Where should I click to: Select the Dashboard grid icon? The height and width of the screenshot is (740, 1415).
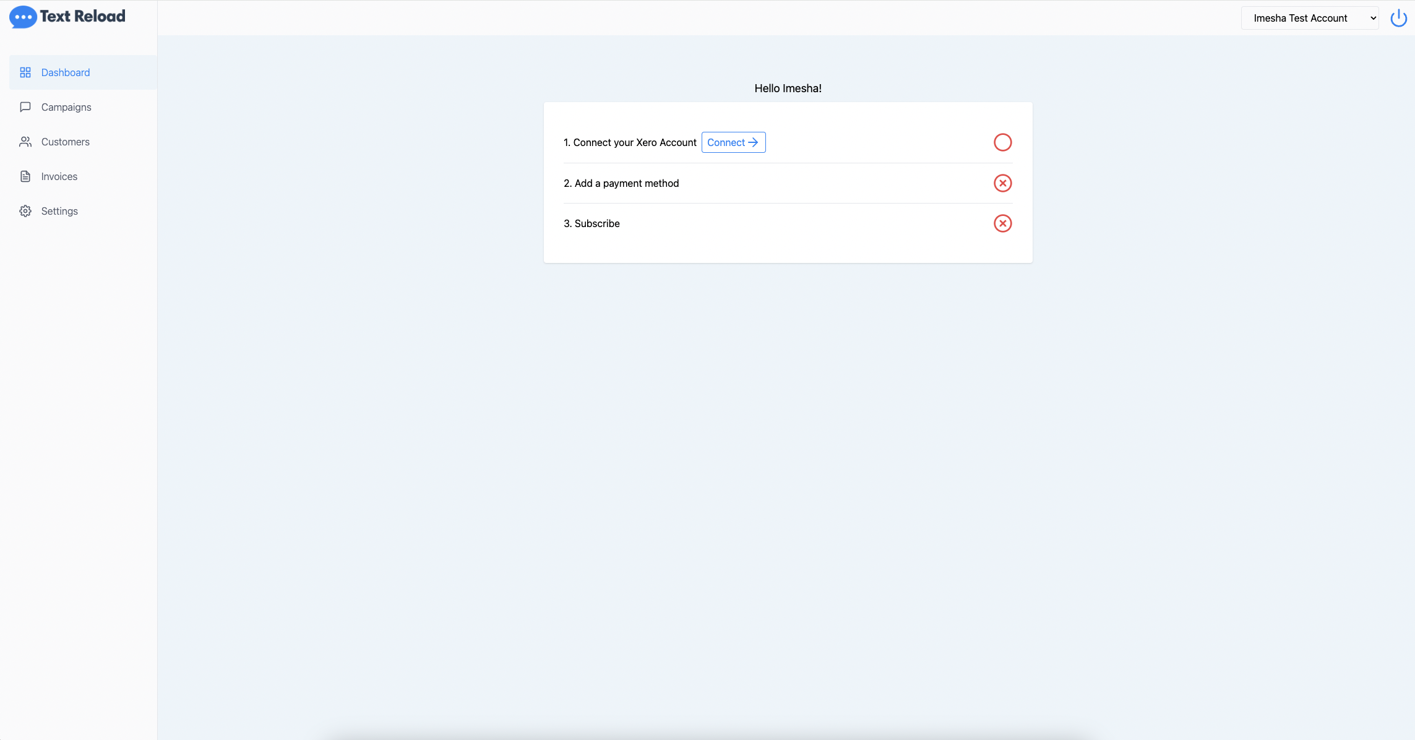[x=25, y=72]
